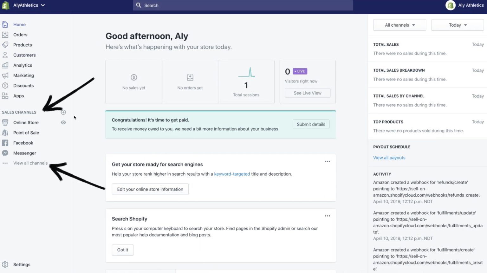Follow the View all payouts link
487x273 pixels.
[x=389, y=158]
